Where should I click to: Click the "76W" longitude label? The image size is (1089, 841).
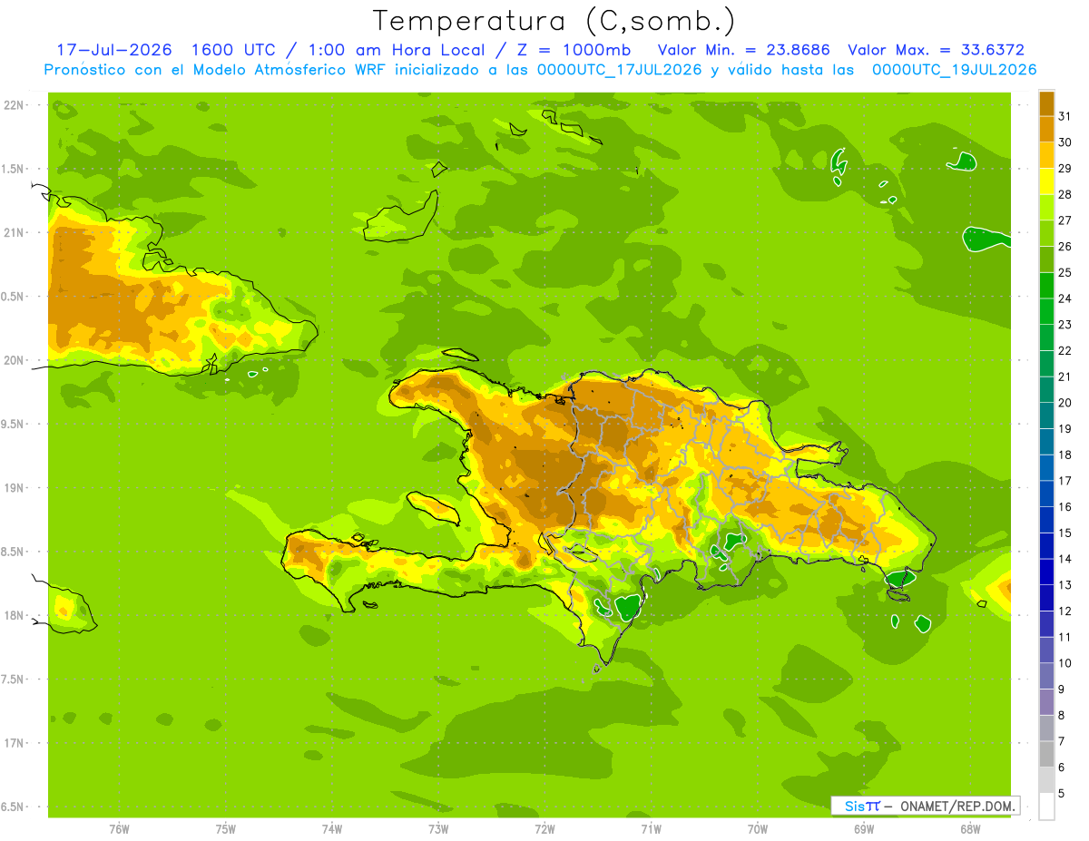point(119,829)
